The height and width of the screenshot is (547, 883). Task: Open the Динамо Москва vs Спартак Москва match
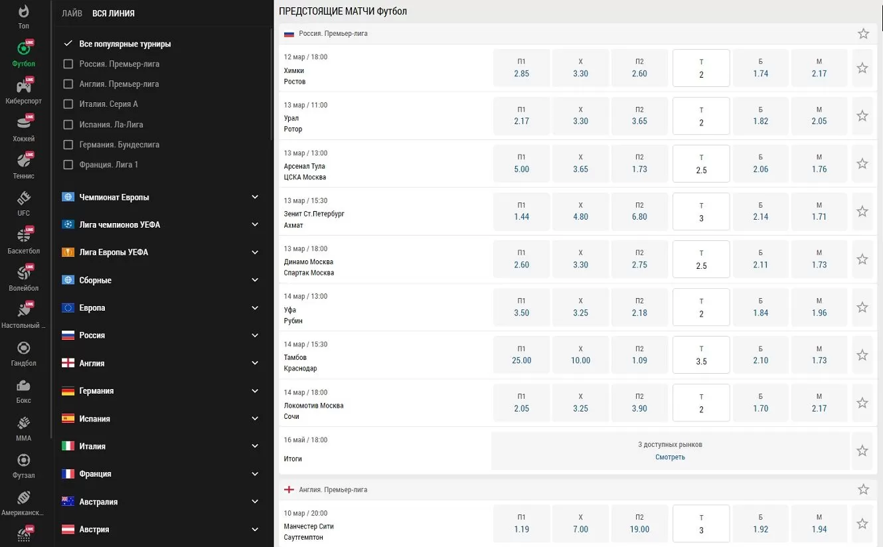coord(309,267)
